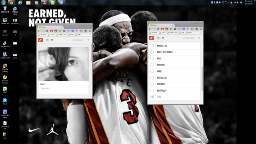Launch Chrome from the taskbar
The width and height of the screenshot is (256, 144).
click(x=11, y=2)
